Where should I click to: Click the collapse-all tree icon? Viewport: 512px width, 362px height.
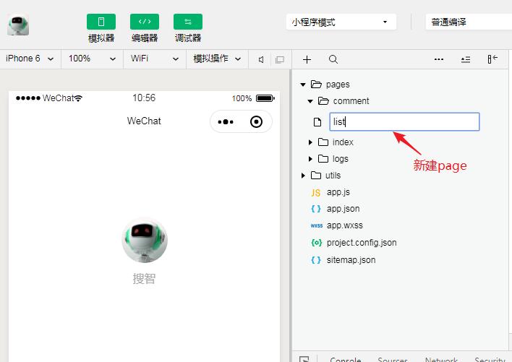point(466,59)
